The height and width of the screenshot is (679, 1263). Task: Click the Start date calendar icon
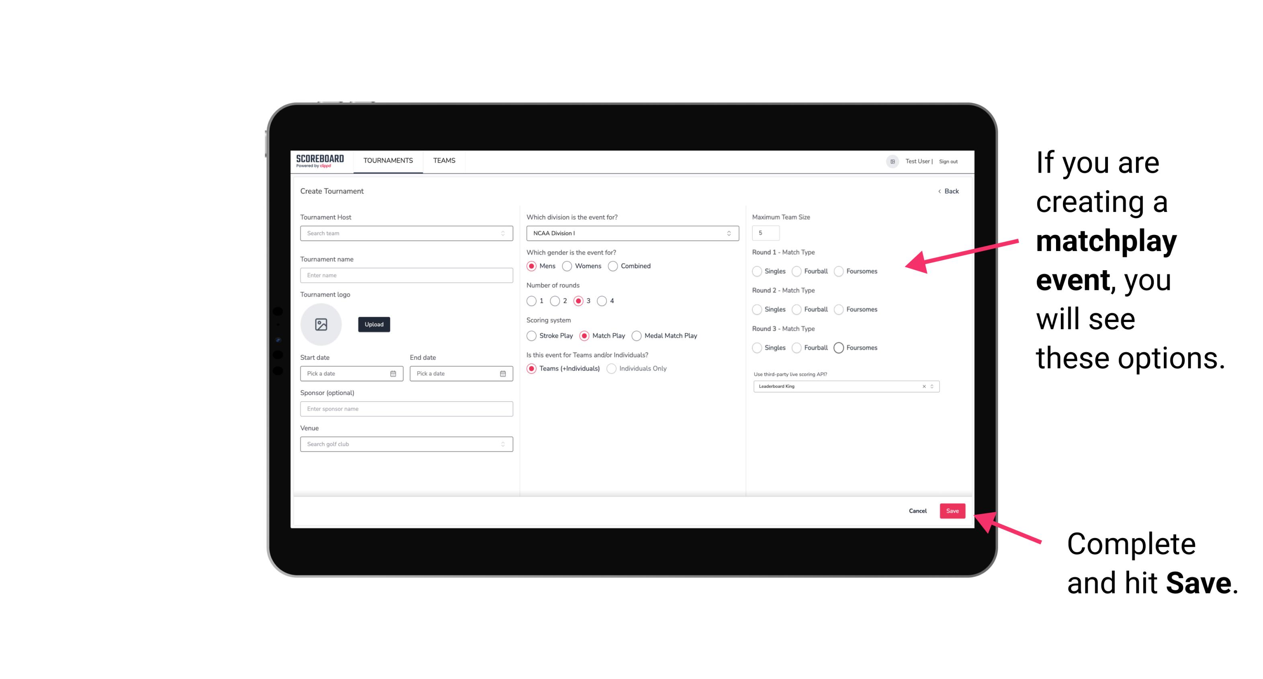coord(394,373)
